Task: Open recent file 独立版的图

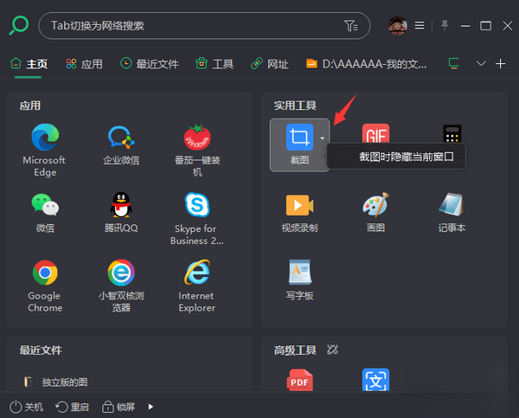Action: [56, 383]
